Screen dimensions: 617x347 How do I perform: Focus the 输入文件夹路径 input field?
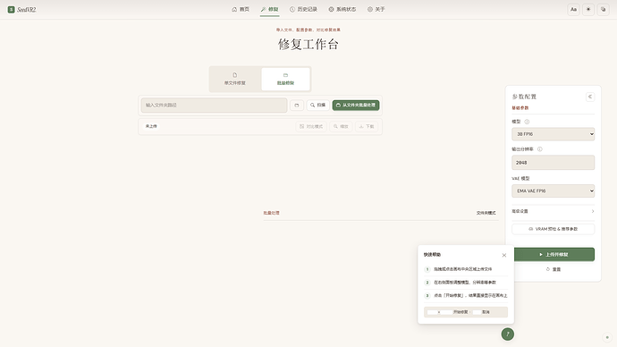click(214, 105)
